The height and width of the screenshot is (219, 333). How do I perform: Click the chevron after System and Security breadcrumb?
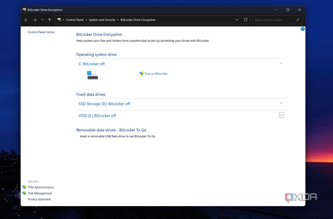[x=118, y=20]
